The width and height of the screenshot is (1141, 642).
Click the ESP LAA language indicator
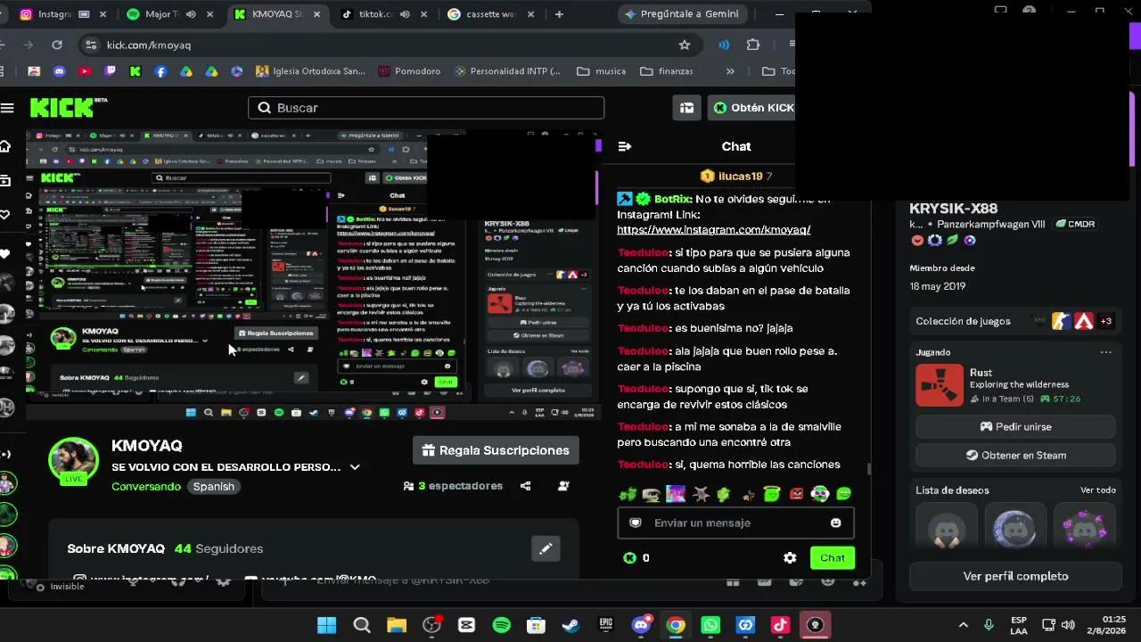tap(1019, 625)
